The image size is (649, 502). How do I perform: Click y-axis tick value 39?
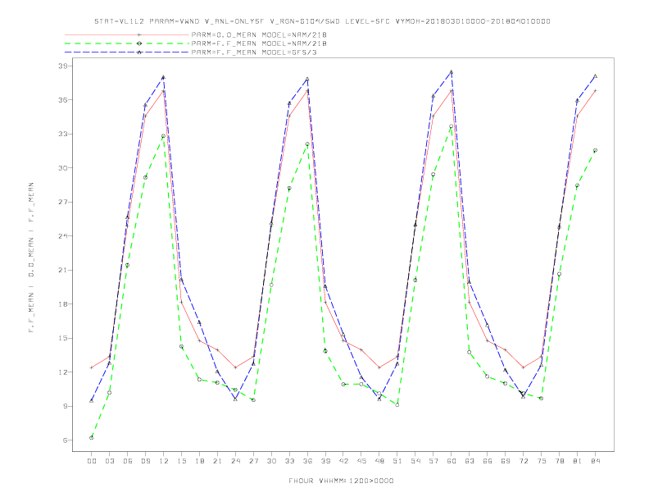click(x=62, y=66)
